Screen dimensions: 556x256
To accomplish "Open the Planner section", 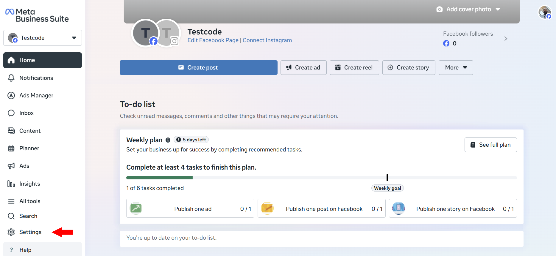I will [43, 148].
